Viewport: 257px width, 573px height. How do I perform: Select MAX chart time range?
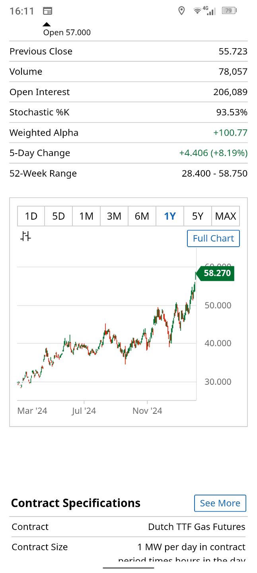[x=226, y=216]
